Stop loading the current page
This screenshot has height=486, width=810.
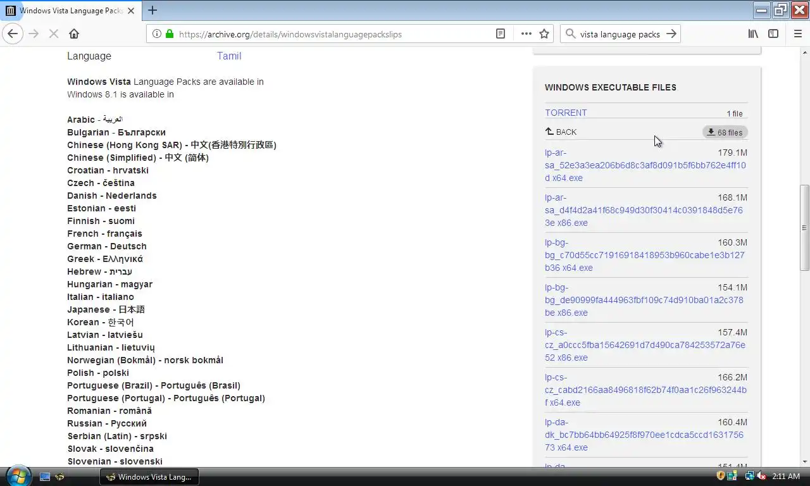pyautogui.click(x=54, y=34)
